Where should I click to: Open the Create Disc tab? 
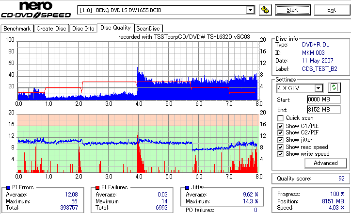tap(51, 29)
